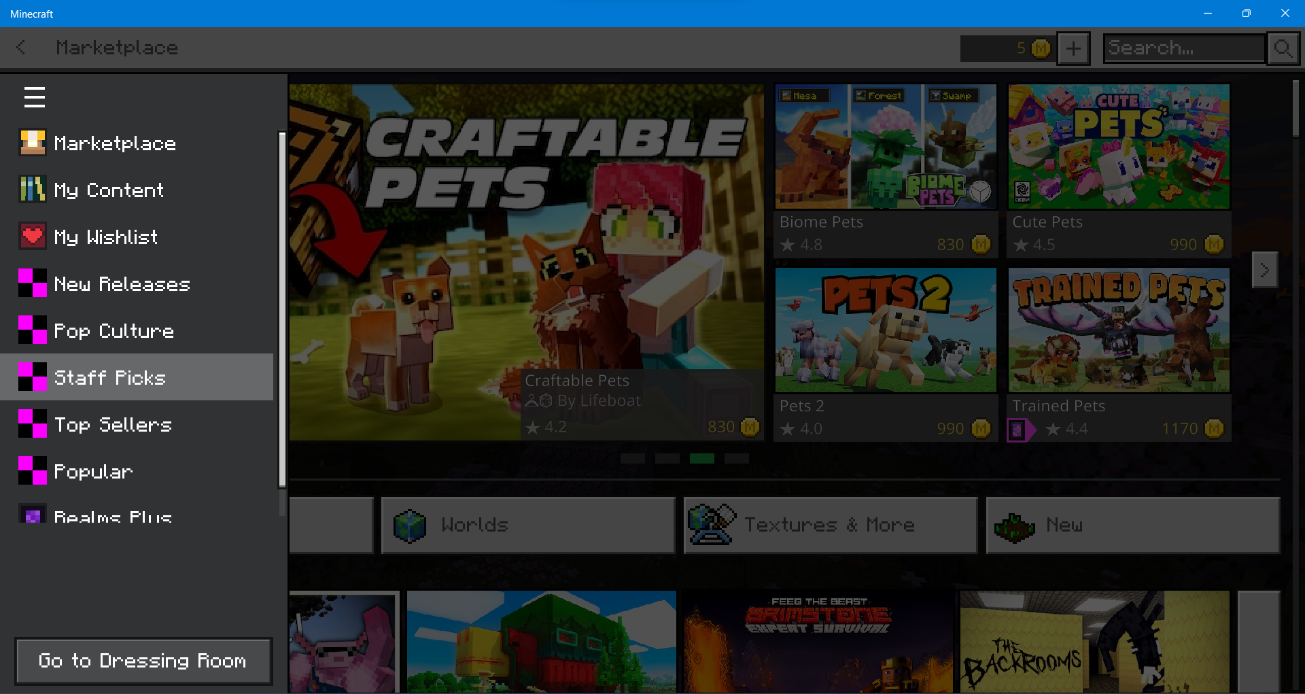Click the Biome Pets title text
Screen dimensions: 1305x694
coord(821,222)
